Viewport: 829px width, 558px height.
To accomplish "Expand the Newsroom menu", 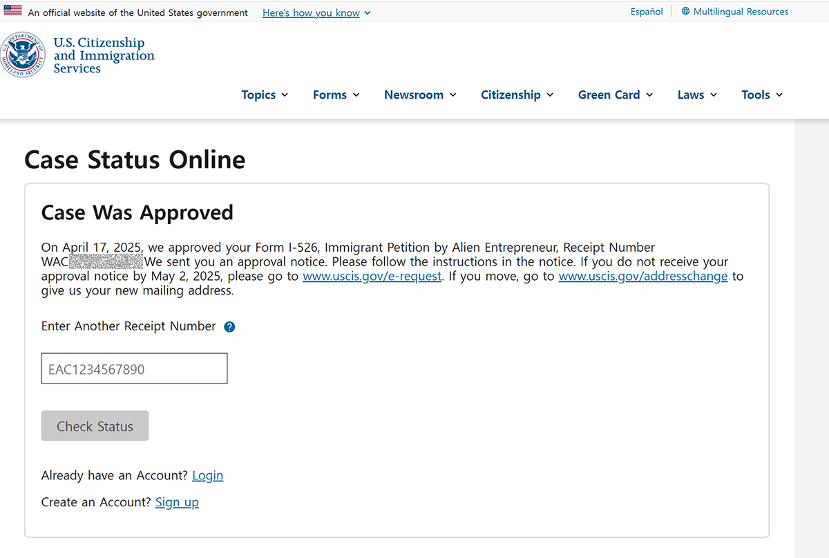I will pyautogui.click(x=420, y=95).
